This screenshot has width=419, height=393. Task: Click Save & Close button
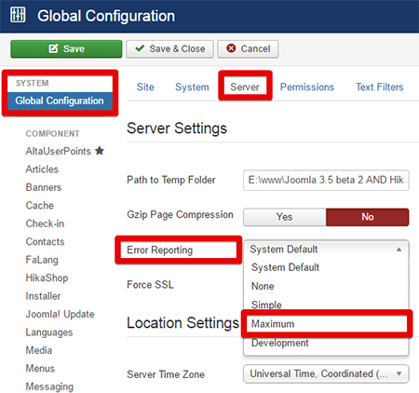click(x=169, y=48)
